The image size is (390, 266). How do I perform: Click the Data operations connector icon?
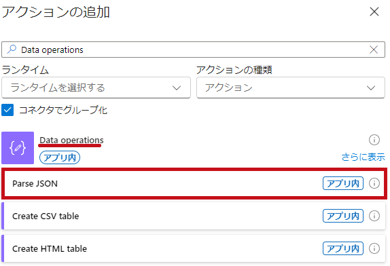tap(18, 148)
